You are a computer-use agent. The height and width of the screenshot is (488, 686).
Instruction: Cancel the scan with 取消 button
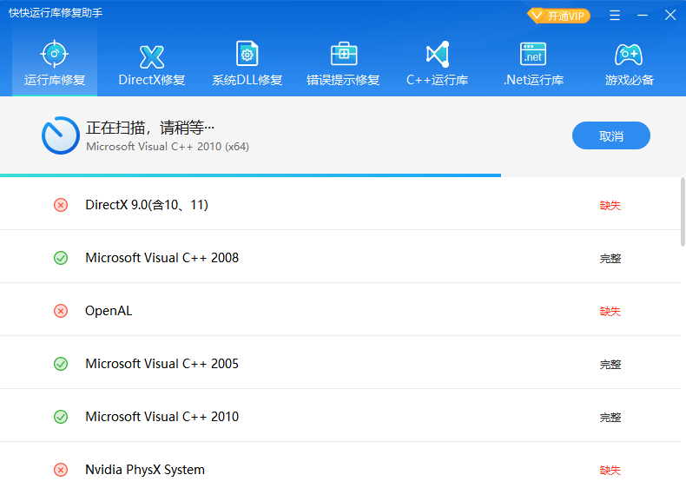point(610,135)
